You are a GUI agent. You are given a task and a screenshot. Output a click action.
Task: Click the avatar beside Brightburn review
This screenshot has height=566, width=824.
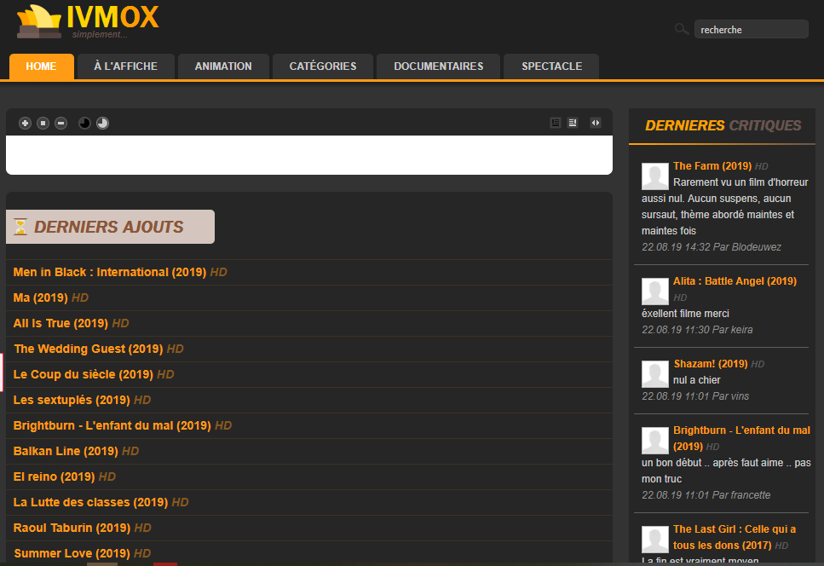pyautogui.click(x=654, y=441)
